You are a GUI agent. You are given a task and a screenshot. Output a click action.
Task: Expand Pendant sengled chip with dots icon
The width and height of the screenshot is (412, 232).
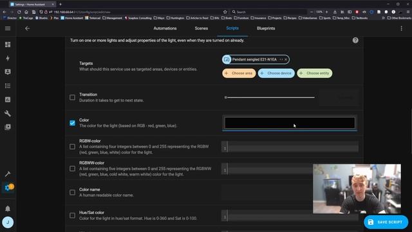click(281, 59)
